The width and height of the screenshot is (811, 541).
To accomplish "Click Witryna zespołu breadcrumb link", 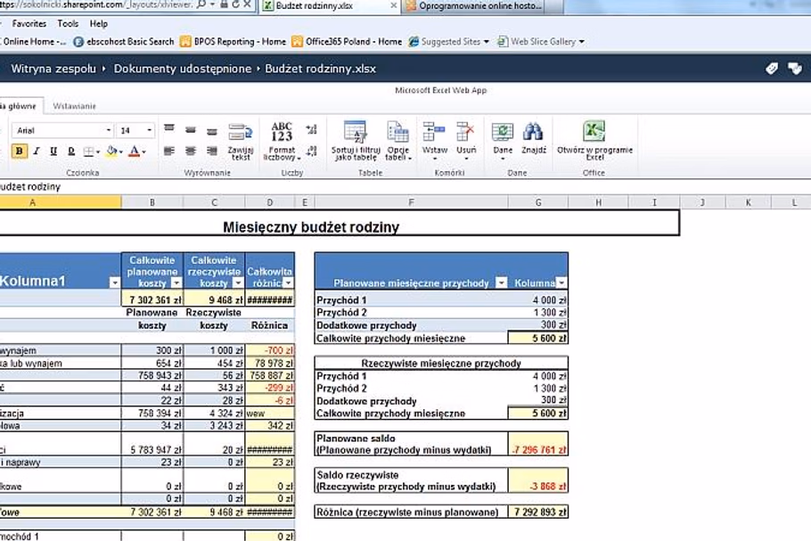I will coord(53,68).
